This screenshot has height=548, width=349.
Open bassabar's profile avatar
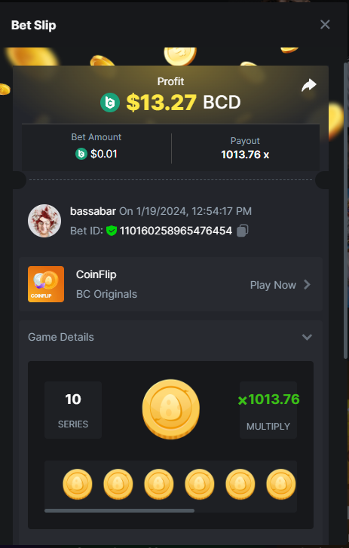pos(44,221)
